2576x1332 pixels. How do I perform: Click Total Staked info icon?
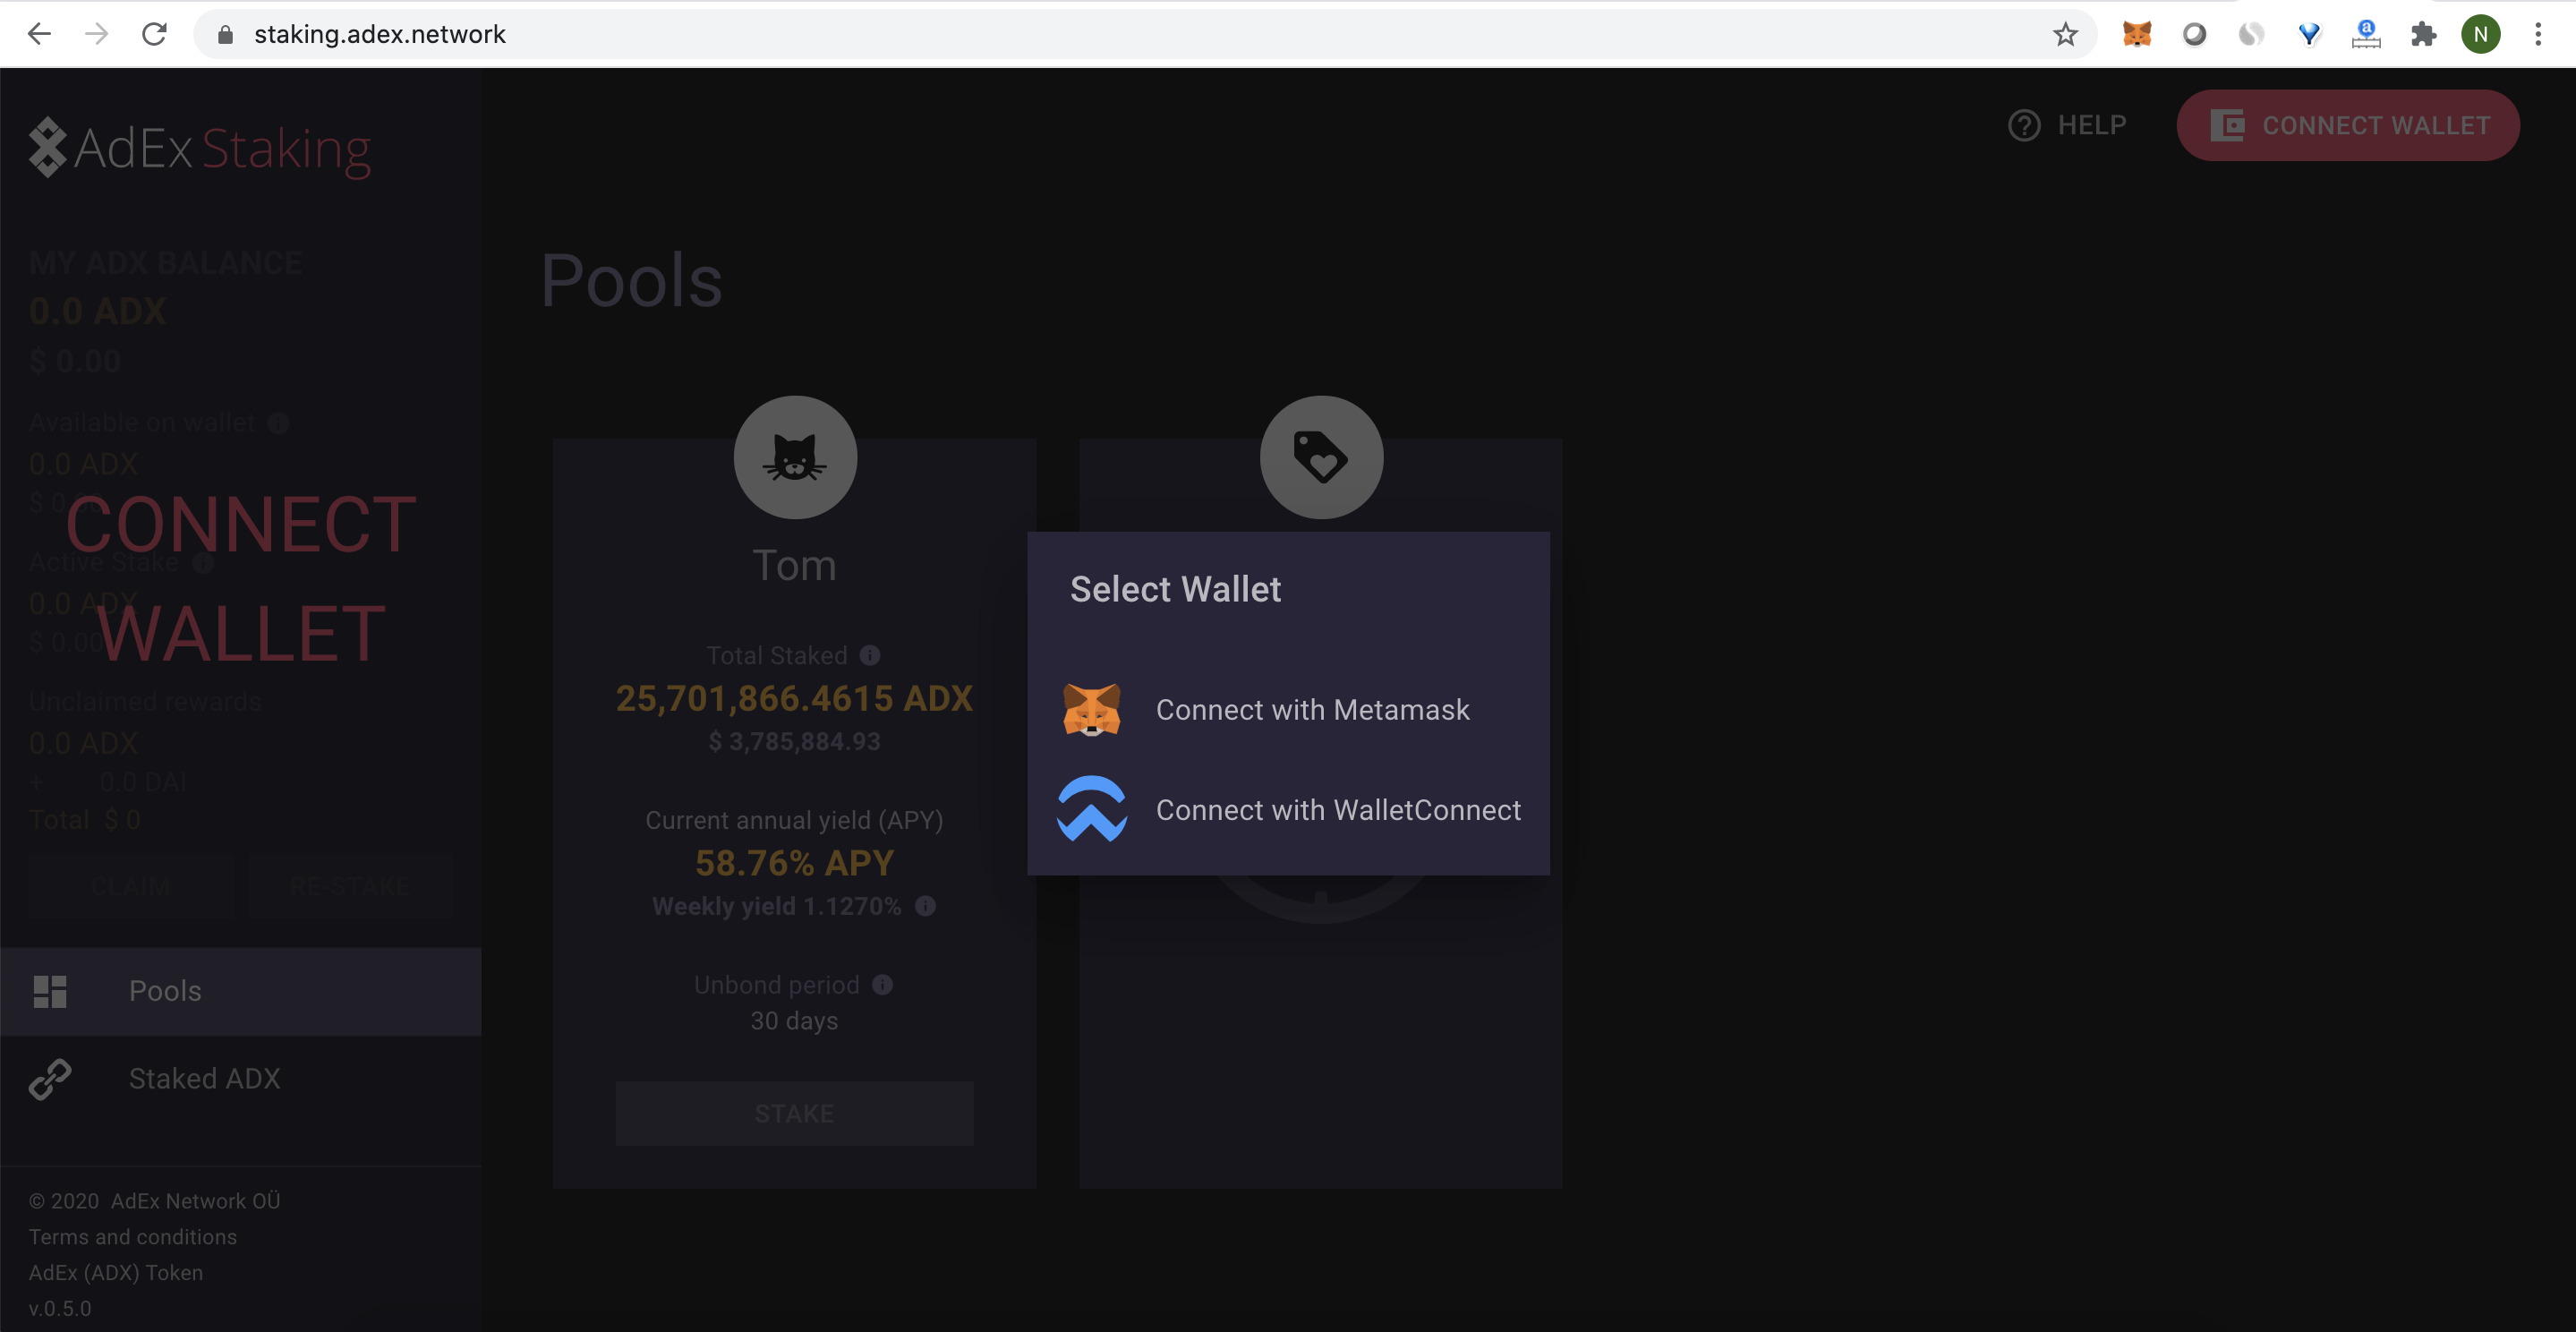[x=870, y=655]
